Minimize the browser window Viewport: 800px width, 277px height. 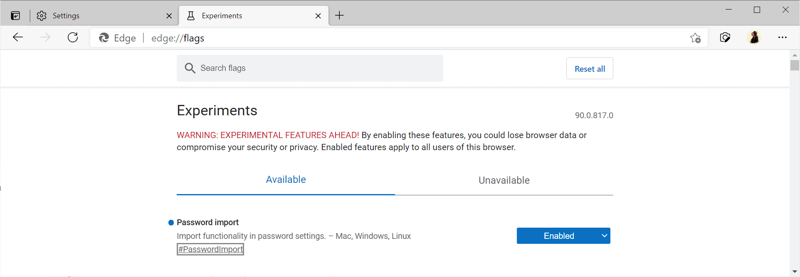pyautogui.click(x=728, y=10)
